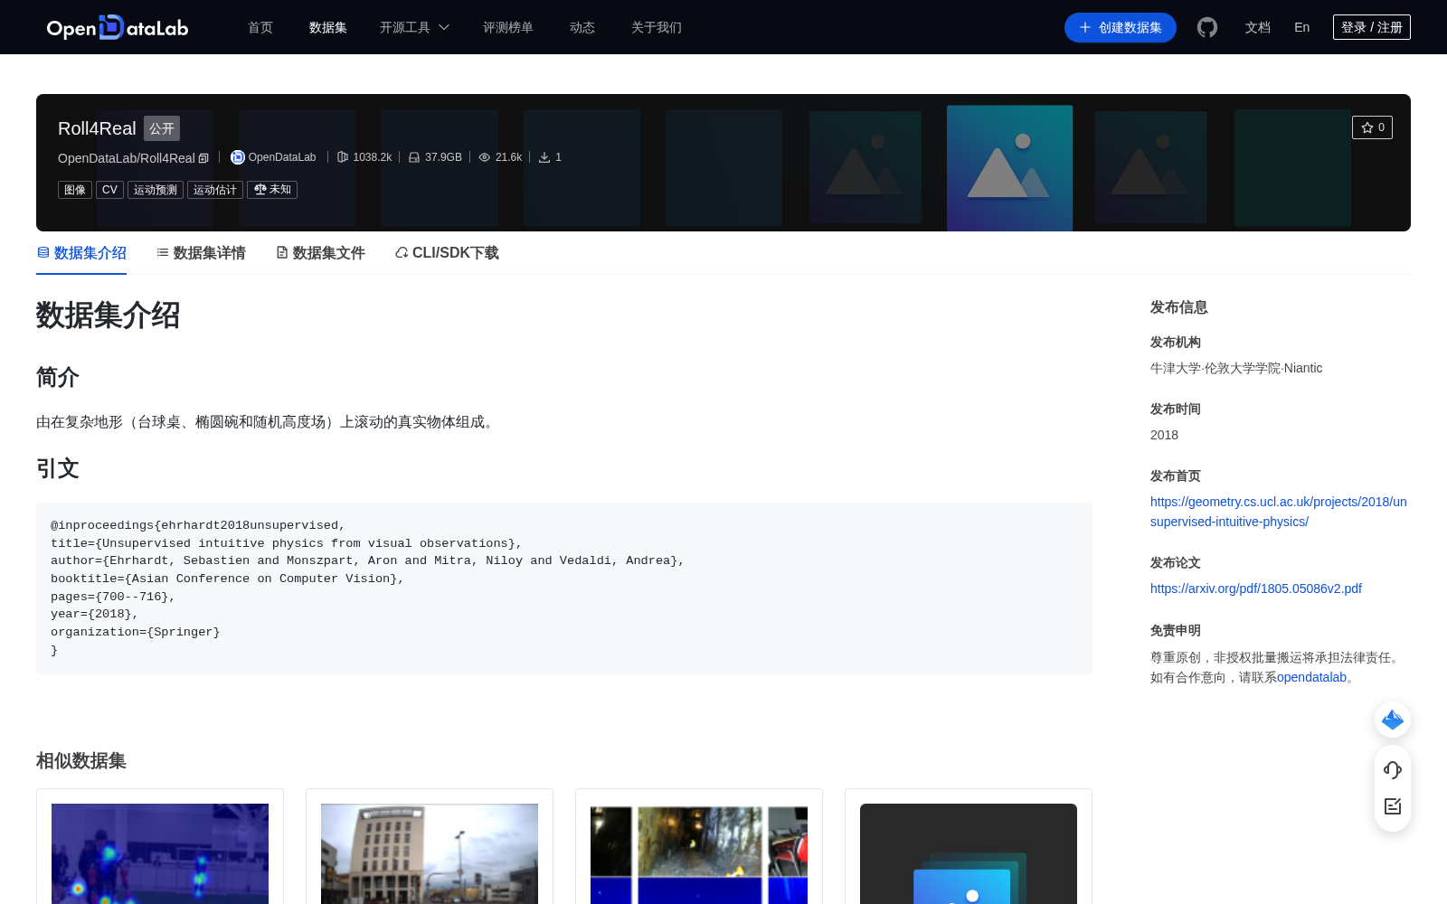Star the Roll4Real dataset
This screenshot has height=904, width=1447.
pos(1372,127)
